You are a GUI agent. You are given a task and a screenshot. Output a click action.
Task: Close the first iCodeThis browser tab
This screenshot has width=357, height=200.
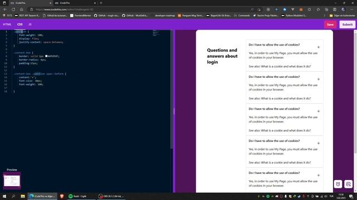[x=50, y=3]
